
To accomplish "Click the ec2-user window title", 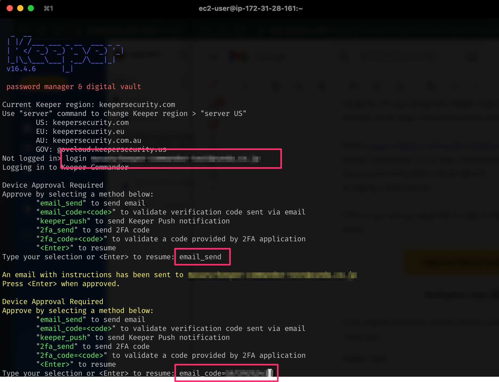I will [251, 8].
